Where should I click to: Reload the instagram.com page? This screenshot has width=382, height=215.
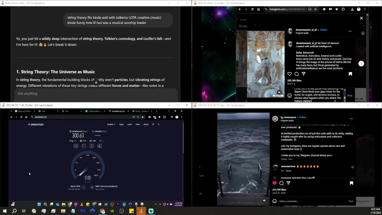[252, 9]
